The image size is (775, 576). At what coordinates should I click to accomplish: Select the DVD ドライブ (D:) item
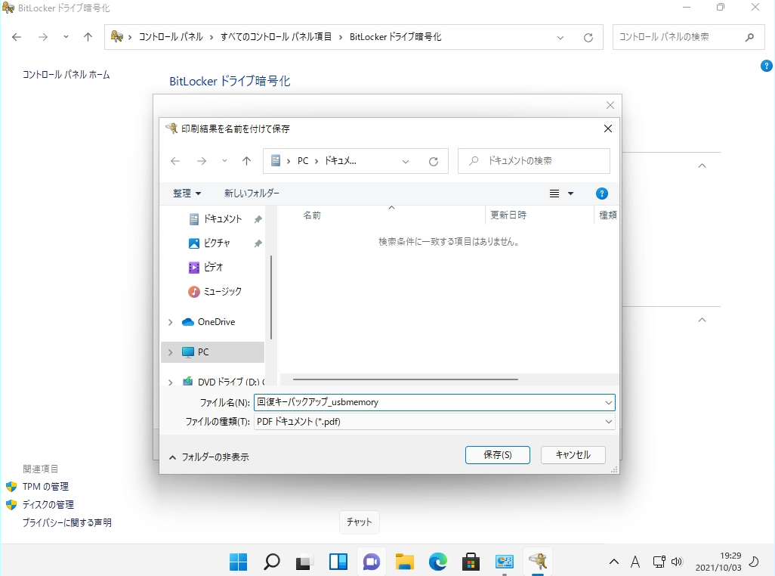[x=230, y=381]
